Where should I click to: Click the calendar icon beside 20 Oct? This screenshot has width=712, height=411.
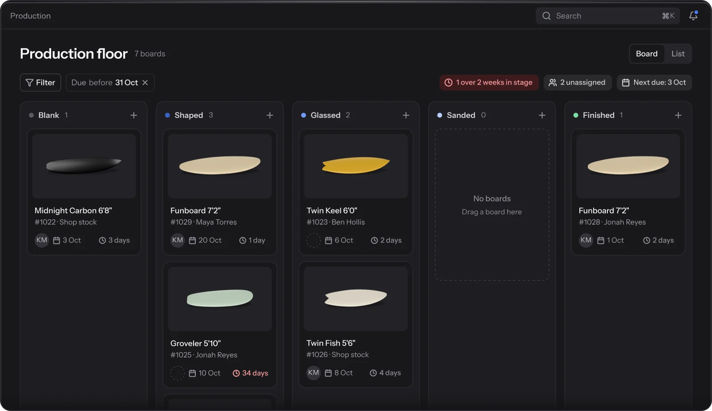(x=192, y=241)
